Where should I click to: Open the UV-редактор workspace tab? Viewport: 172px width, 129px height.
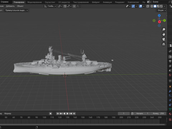[x=64, y=2]
